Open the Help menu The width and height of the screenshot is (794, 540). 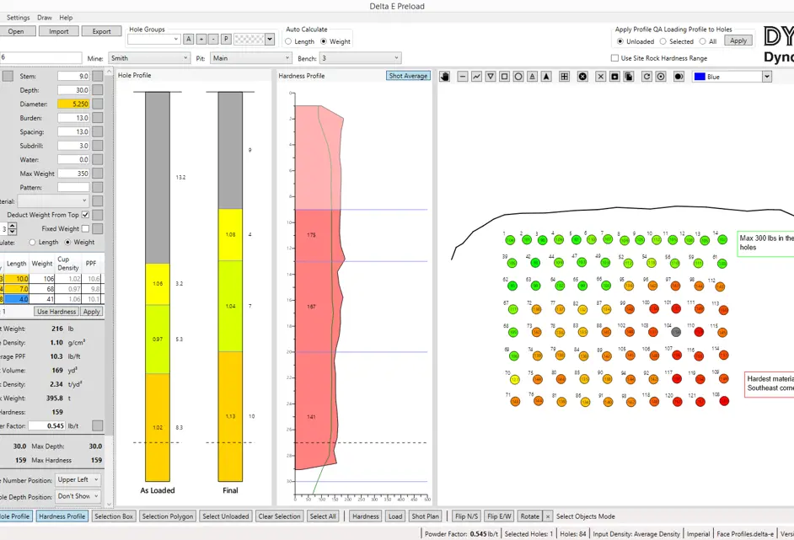pyautogui.click(x=66, y=18)
